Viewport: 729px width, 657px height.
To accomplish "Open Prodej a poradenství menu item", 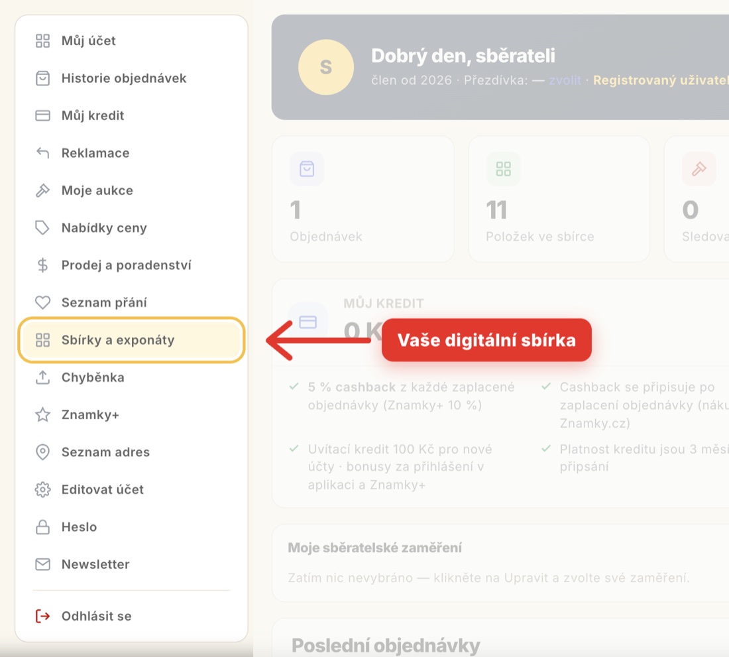I will (x=131, y=265).
